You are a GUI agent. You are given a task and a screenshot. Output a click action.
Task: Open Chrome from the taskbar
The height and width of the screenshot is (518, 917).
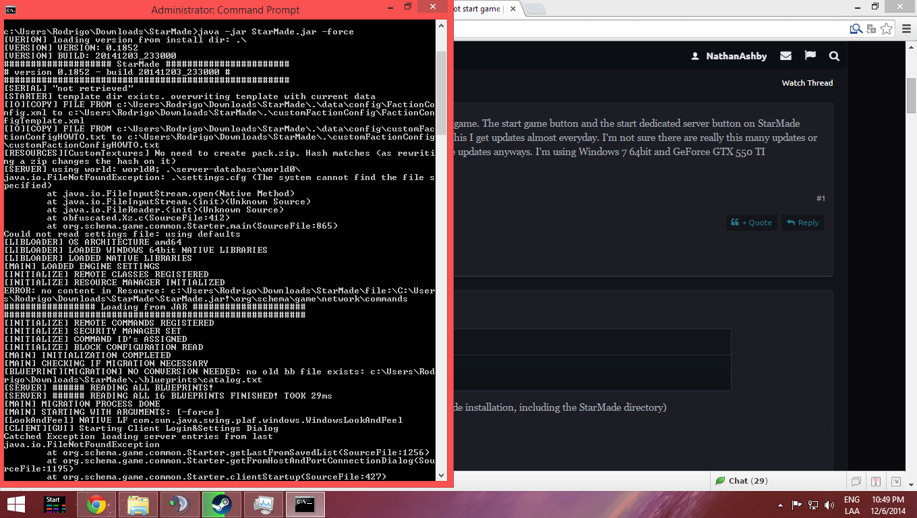coord(96,504)
